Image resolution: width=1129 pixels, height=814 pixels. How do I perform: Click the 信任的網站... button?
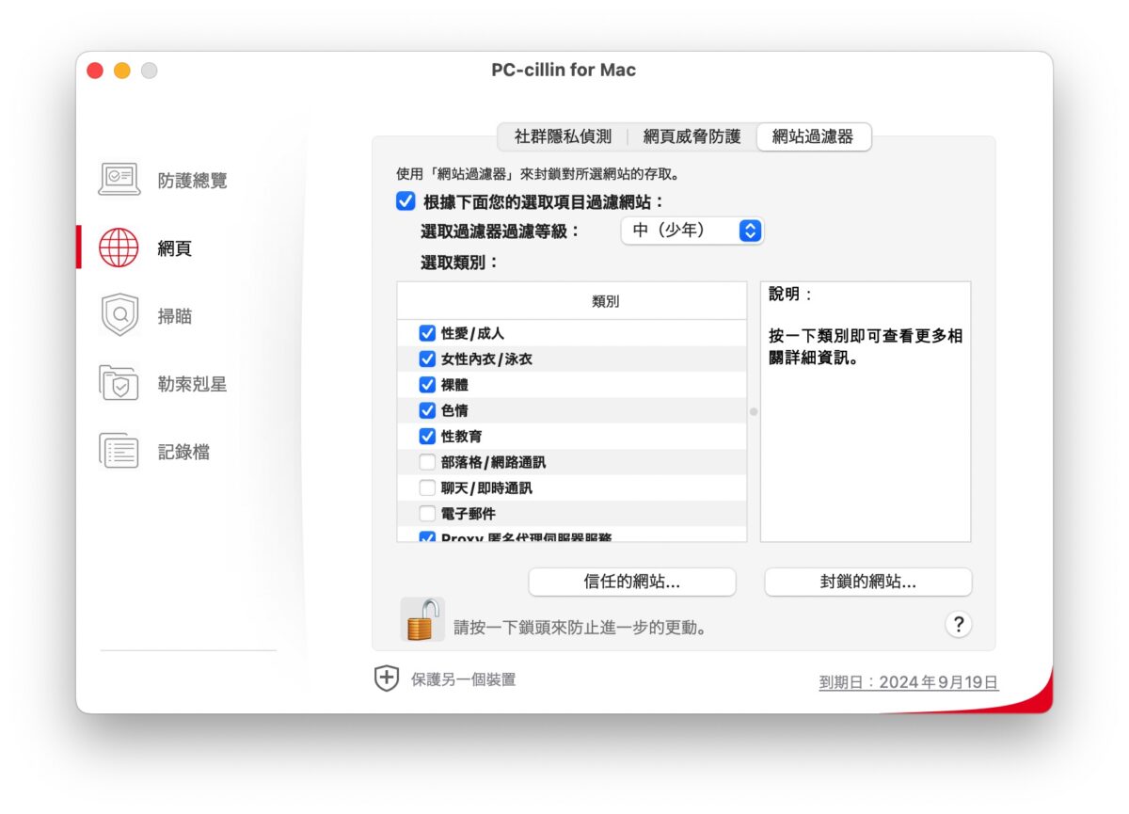(x=632, y=582)
